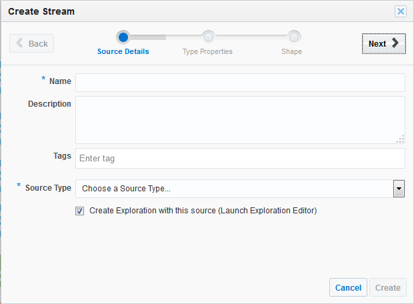Click the Shape step circle

(294, 37)
